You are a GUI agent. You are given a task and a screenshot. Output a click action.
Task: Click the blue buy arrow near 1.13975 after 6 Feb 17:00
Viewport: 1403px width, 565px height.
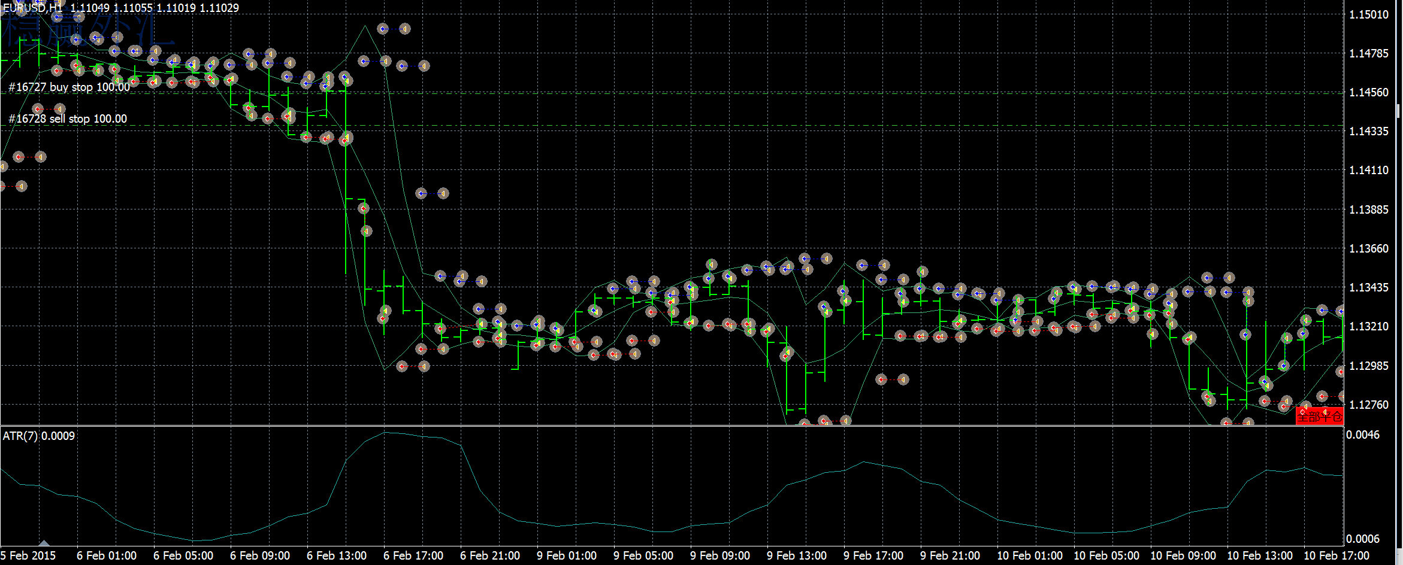coord(421,193)
